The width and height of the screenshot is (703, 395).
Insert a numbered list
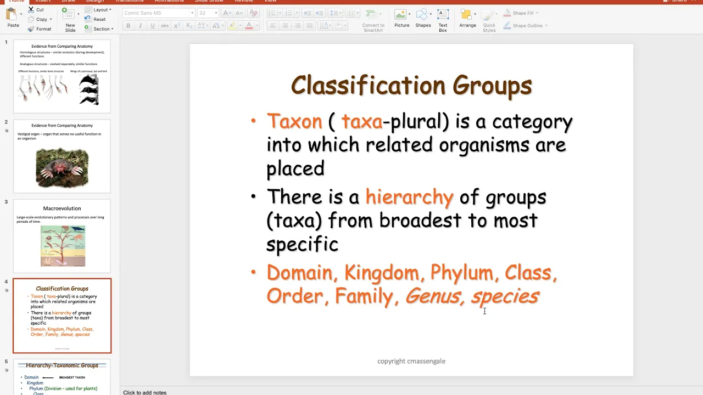(289, 13)
